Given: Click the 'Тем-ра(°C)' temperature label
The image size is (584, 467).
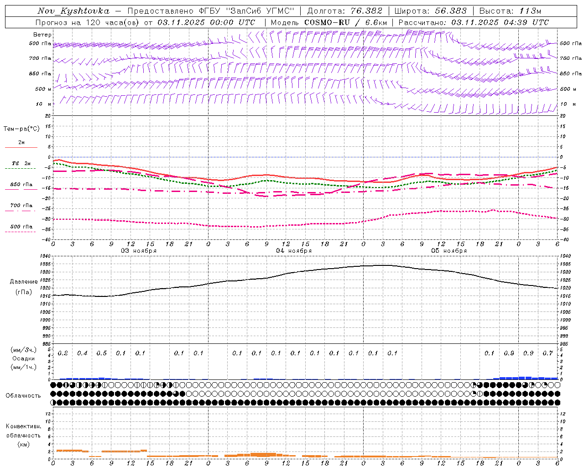Looking at the screenshot, I should pyautogui.click(x=21, y=129).
